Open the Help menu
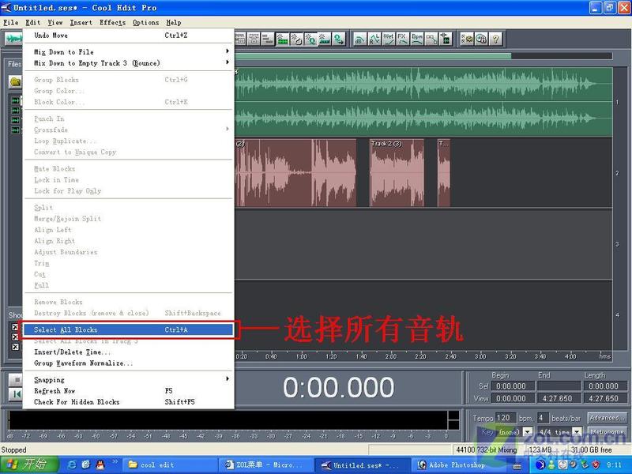 pyautogui.click(x=174, y=23)
